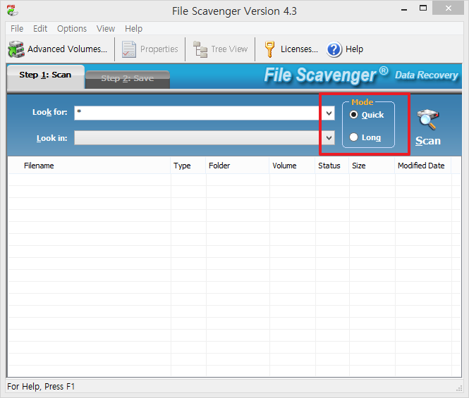469x398 pixels.
Task: Click the Properties document icon
Action: click(x=129, y=49)
